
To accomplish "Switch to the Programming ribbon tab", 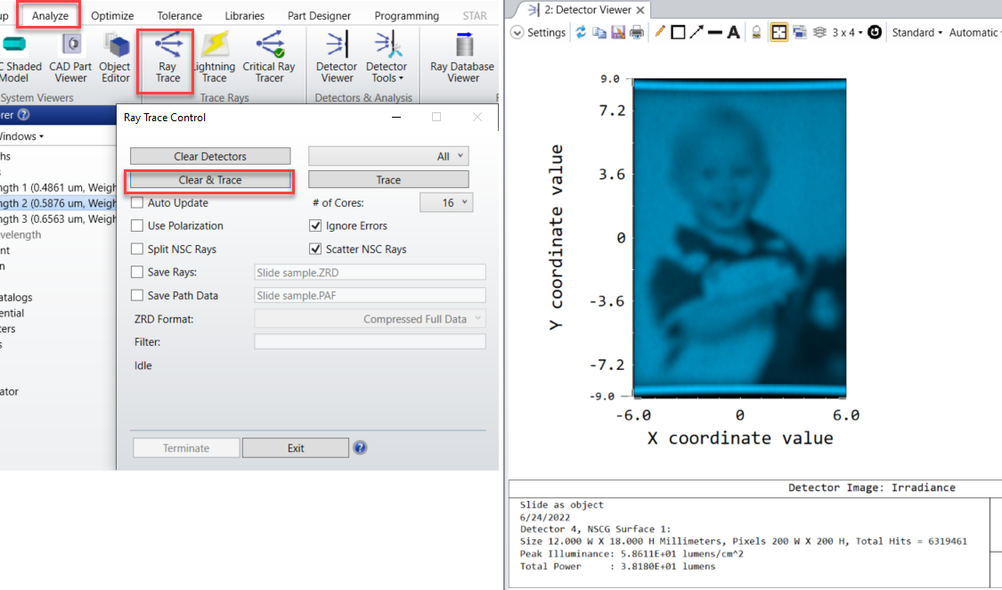I will [406, 15].
